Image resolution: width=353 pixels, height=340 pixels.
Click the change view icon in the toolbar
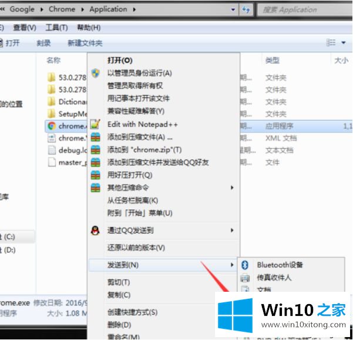click(x=331, y=42)
